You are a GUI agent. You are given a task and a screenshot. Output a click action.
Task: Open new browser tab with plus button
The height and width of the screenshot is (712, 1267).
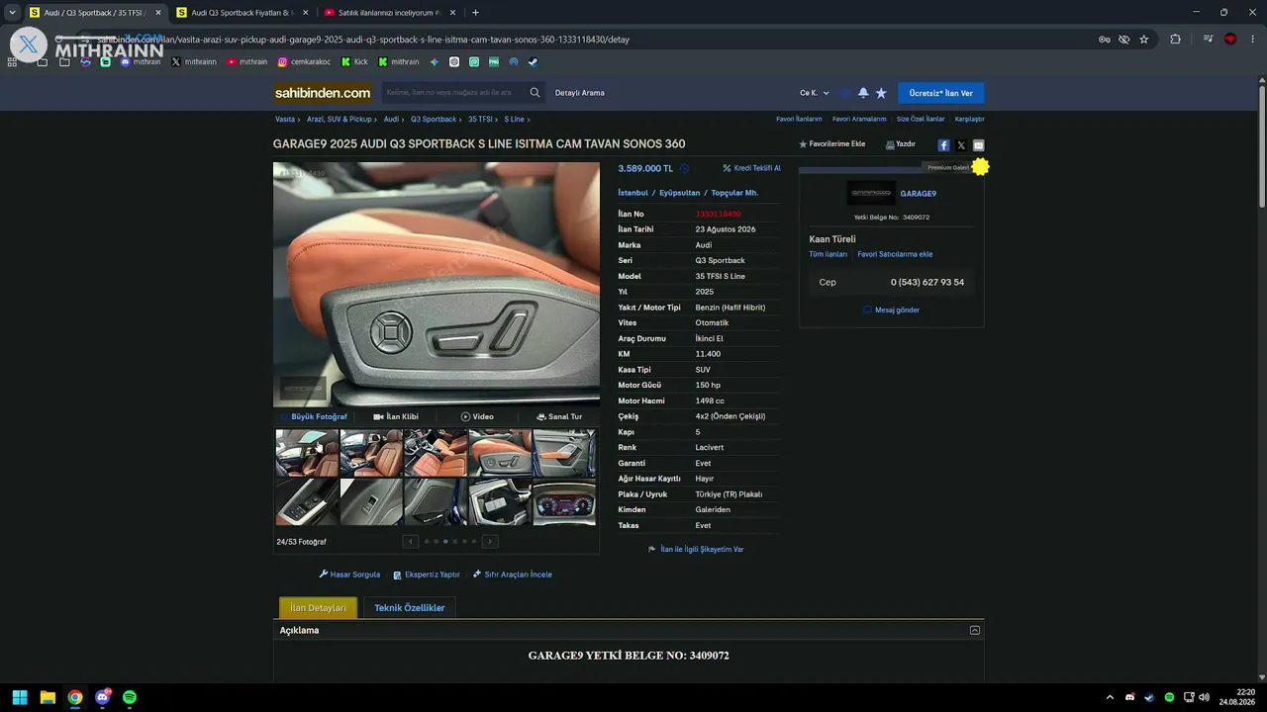point(475,13)
